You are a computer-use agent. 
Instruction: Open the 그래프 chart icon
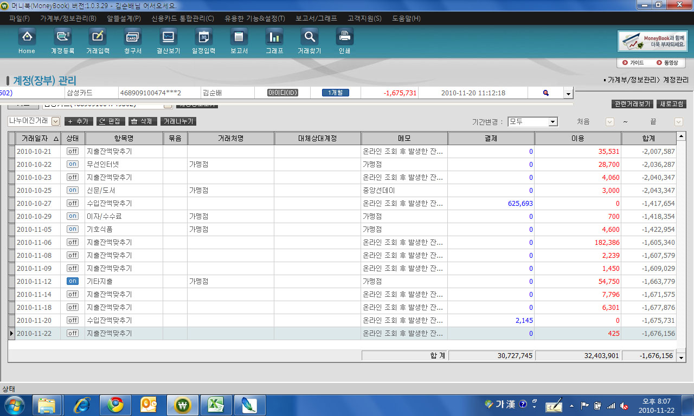click(x=274, y=37)
